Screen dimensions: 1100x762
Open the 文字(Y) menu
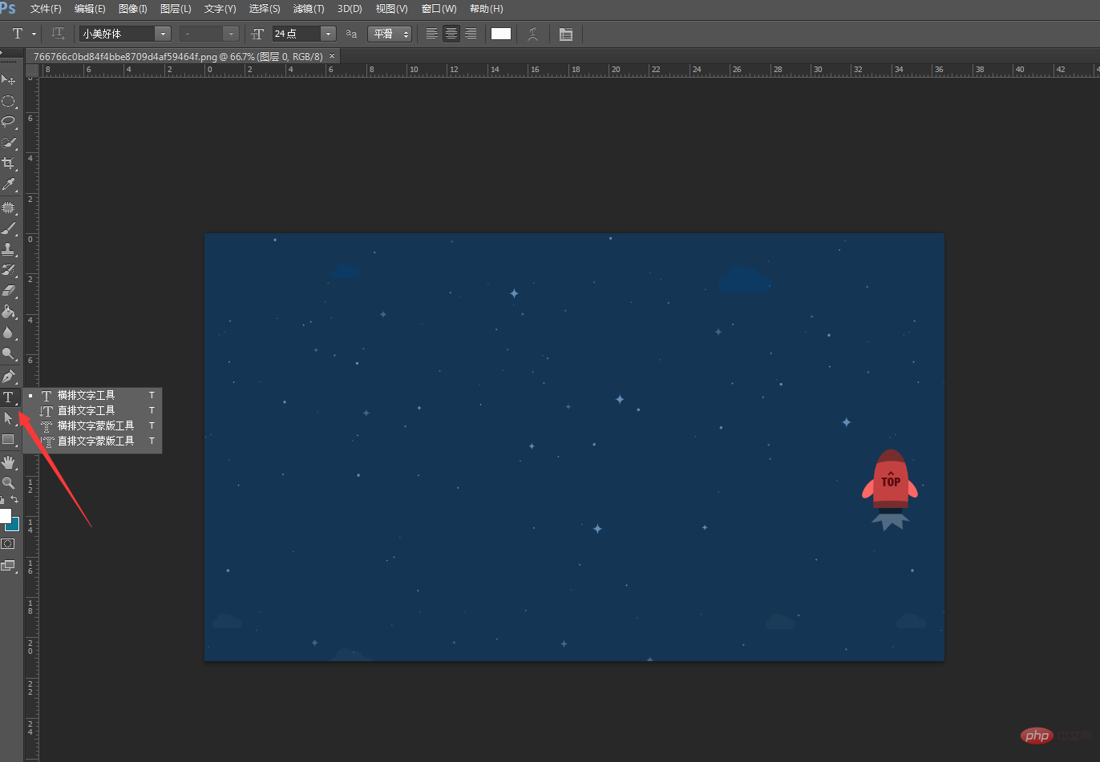[220, 9]
